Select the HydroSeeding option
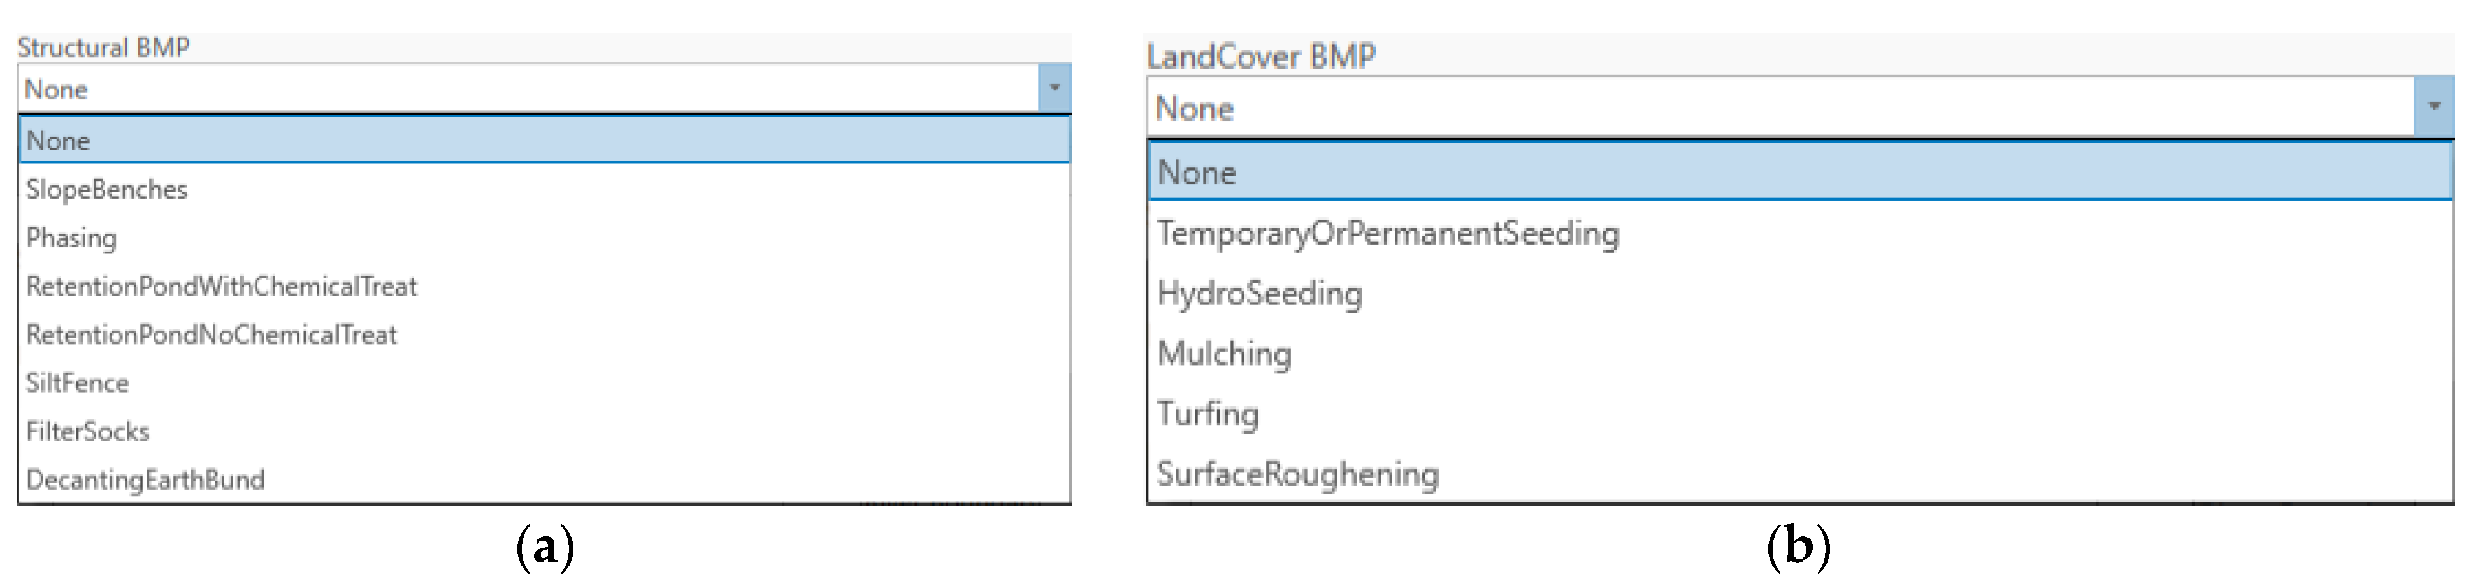 click(1259, 294)
